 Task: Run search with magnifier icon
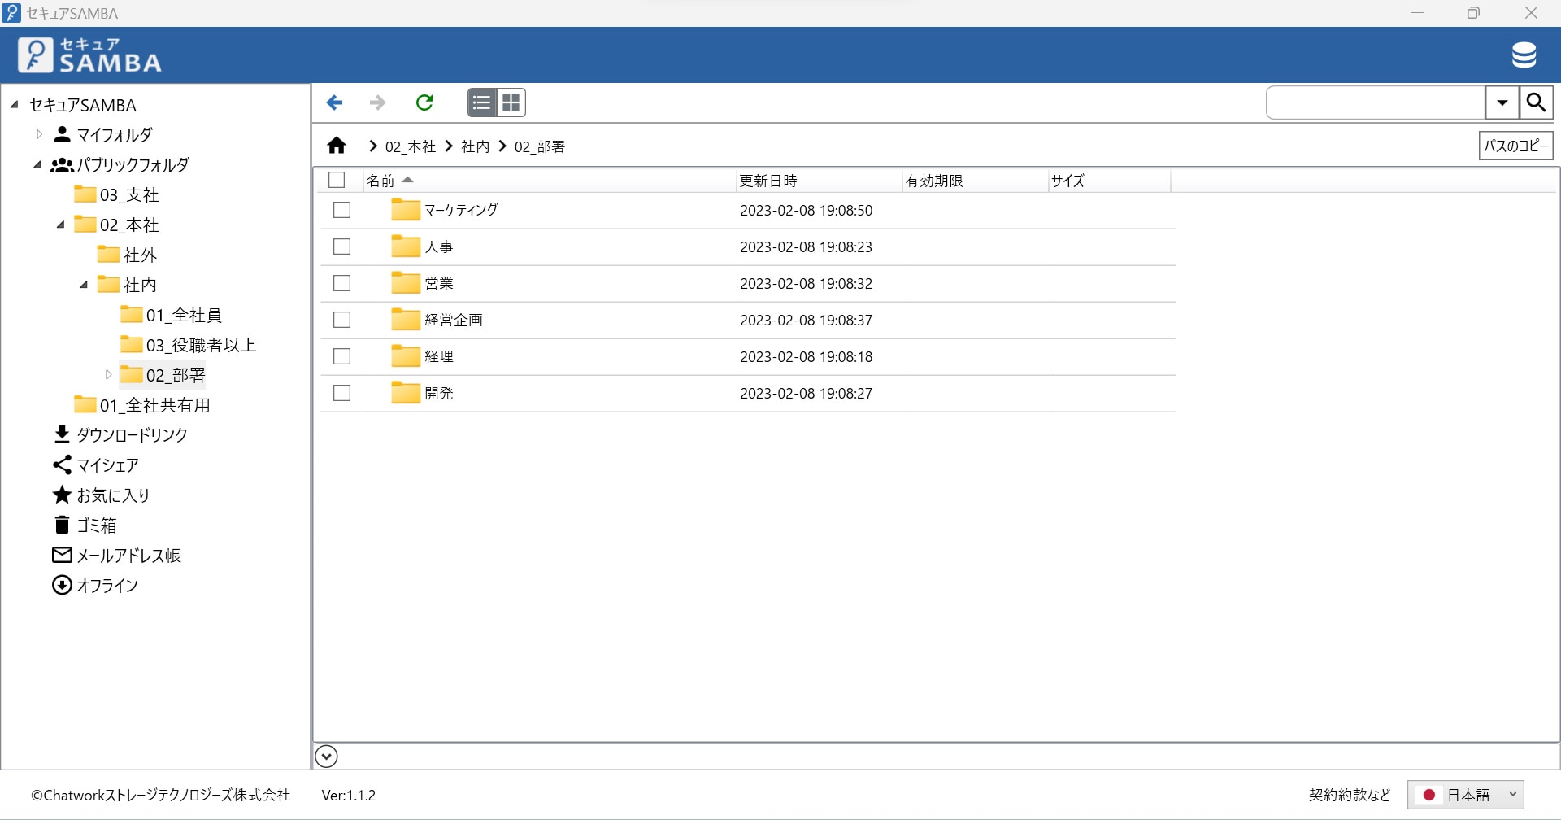coord(1536,102)
